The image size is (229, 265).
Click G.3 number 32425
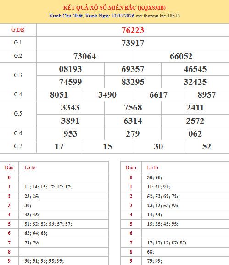coord(195,82)
